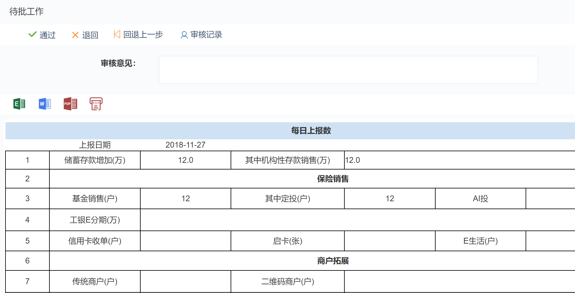
Task: Select the 12 value beside 其中定投(户)
Action: [390, 198]
